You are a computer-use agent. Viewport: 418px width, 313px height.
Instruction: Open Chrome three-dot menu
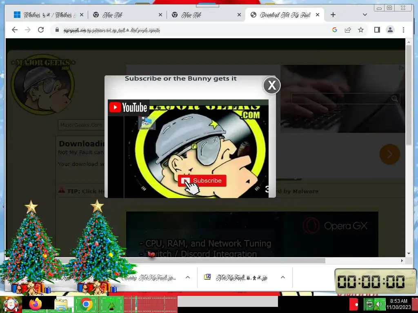click(x=403, y=30)
